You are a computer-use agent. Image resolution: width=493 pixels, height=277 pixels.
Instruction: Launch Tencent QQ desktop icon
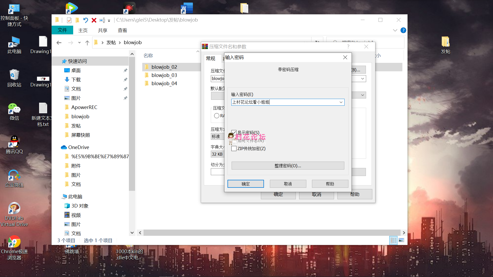point(14,145)
